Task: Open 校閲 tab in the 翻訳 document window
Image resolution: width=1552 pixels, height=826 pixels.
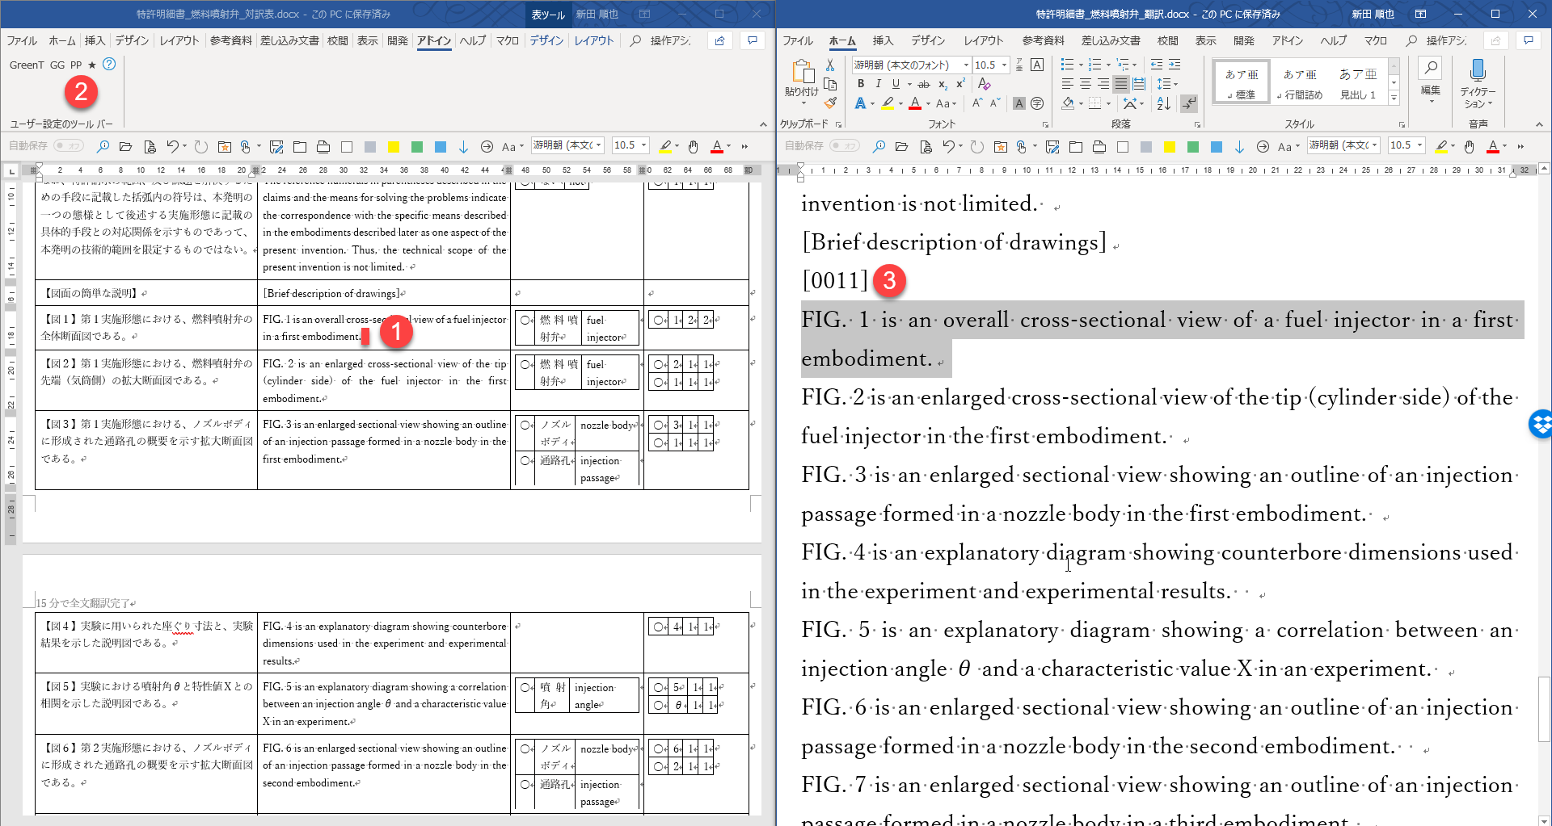Action: pyautogui.click(x=1167, y=40)
